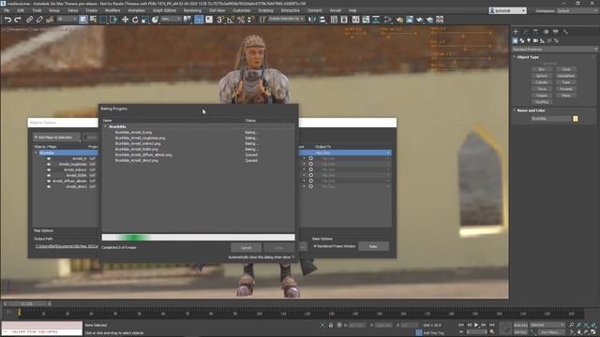The width and height of the screenshot is (600, 337).
Task: Open the Help menu
Action: coord(352,10)
